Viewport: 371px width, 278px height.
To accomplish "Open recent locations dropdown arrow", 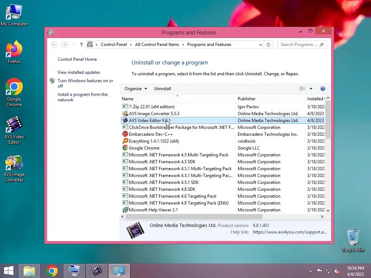I will coord(73,45).
